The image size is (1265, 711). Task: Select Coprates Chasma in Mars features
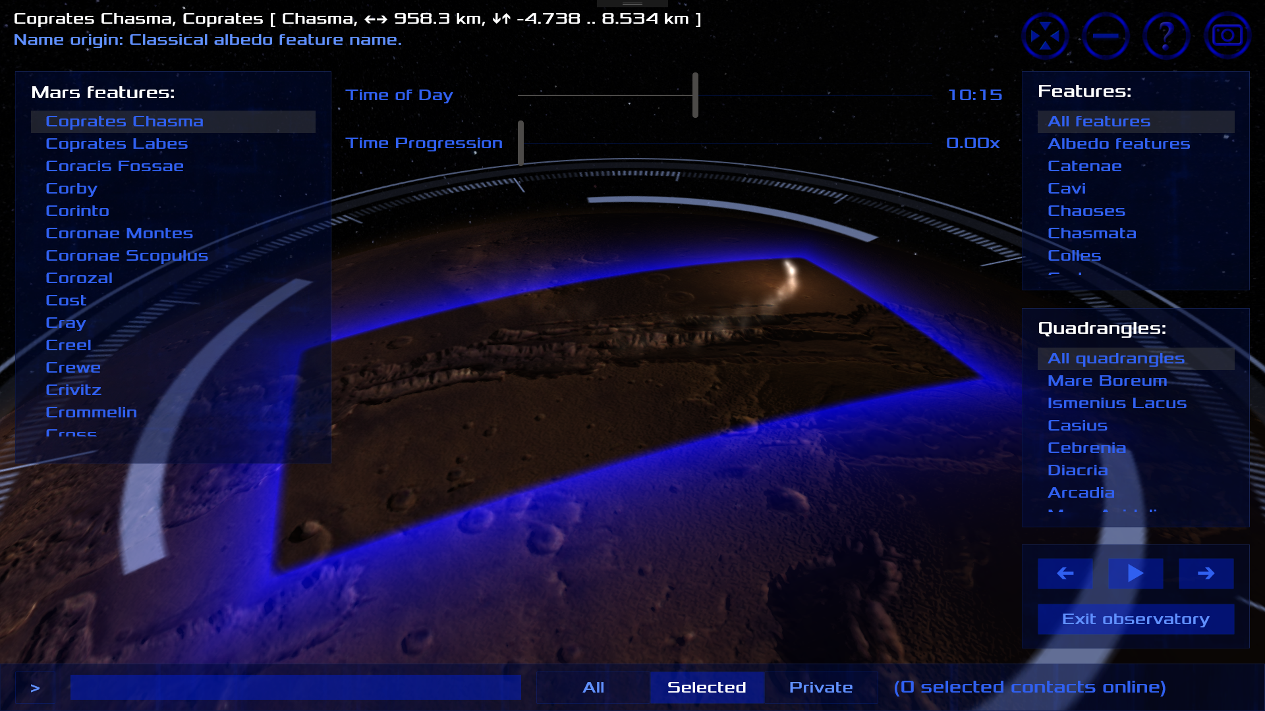pyautogui.click(x=173, y=122)
